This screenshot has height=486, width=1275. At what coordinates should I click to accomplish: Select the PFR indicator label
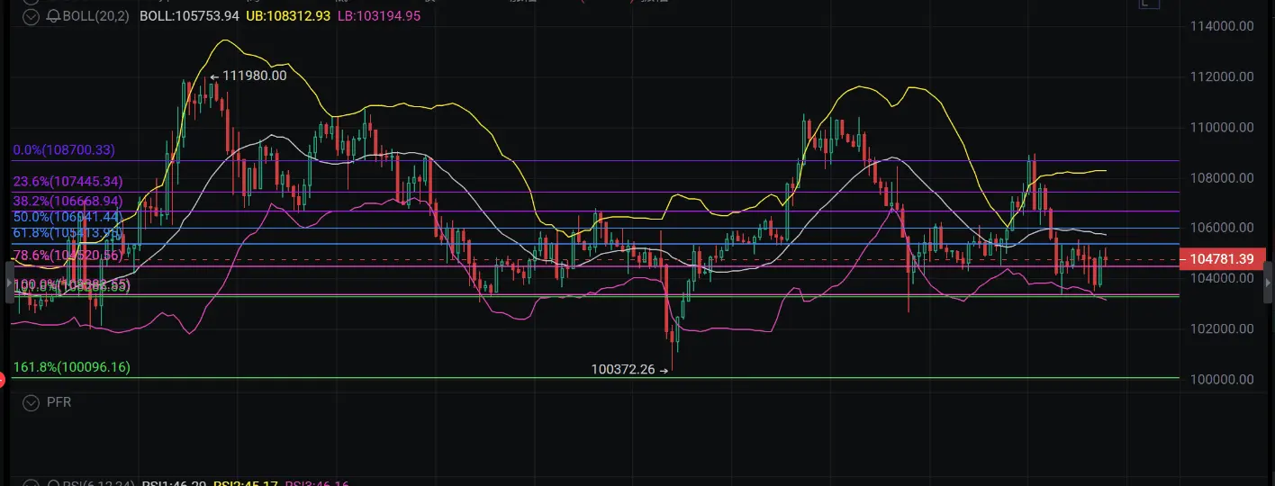pos(59,402)
